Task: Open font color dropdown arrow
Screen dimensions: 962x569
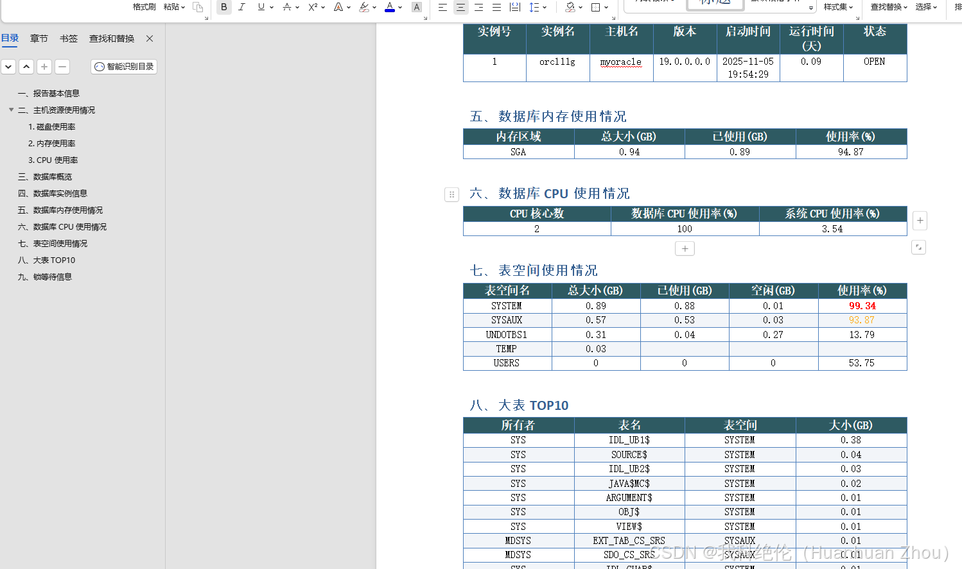Action: (400, 8)
